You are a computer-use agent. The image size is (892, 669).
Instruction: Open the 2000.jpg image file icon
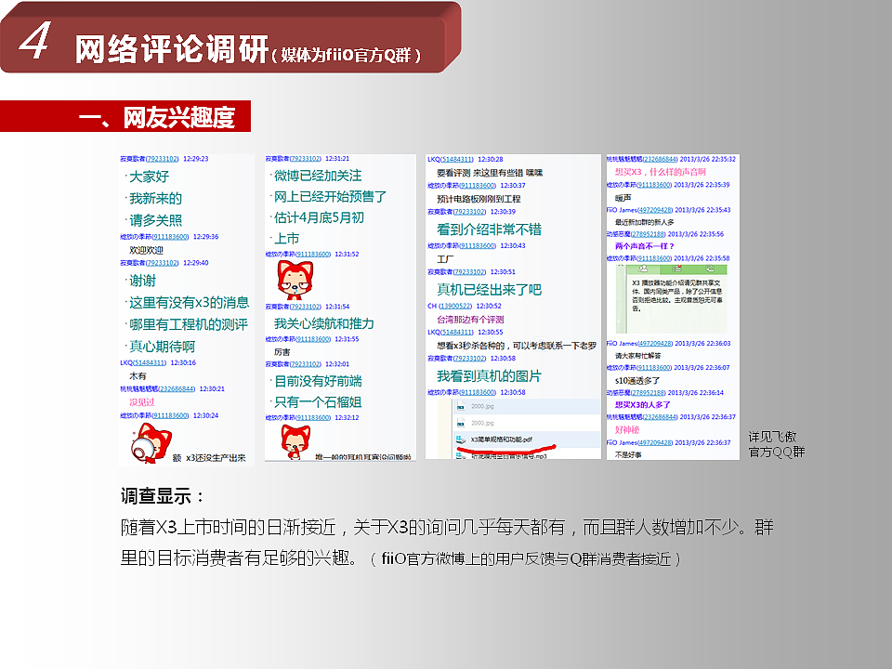pyautogui.click(x=461, y=406)
